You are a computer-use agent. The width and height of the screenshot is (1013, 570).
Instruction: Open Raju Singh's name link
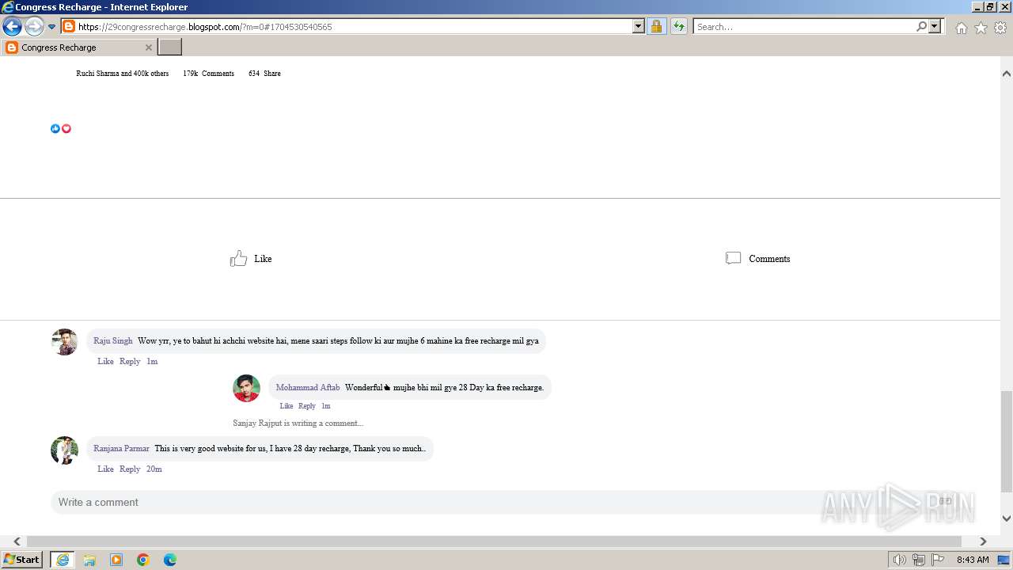pos(113,341)
